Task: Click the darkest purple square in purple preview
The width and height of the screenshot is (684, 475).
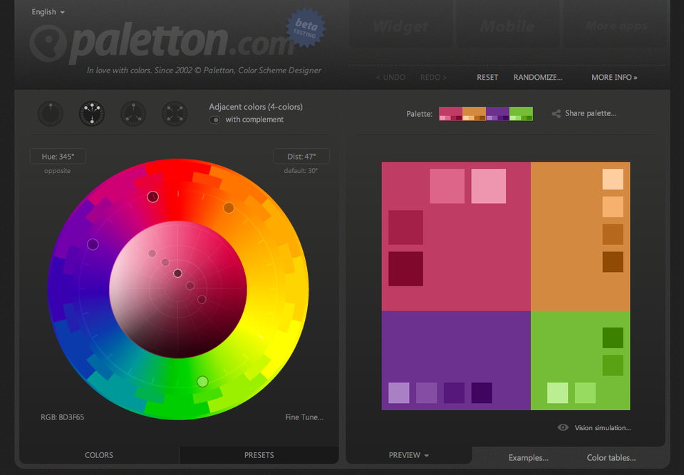Action: 482,392
